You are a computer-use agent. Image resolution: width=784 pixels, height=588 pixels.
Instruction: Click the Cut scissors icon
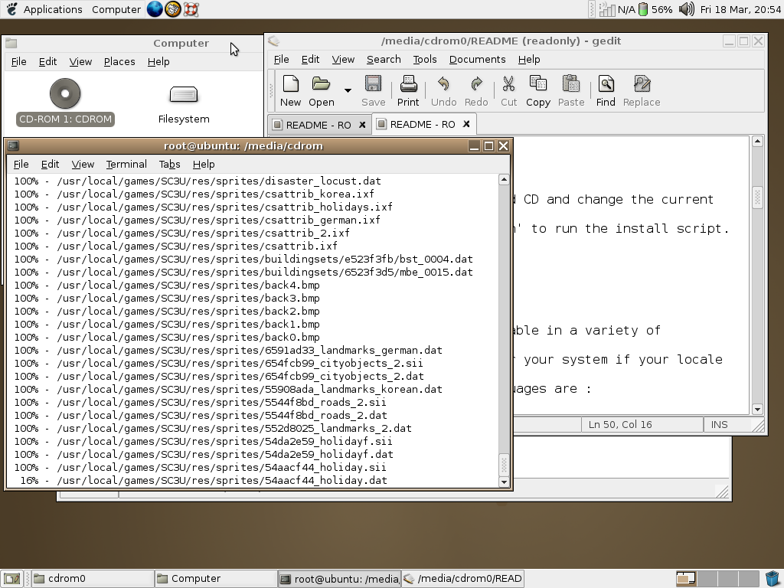pyautogui.click(x=508, y=90)
